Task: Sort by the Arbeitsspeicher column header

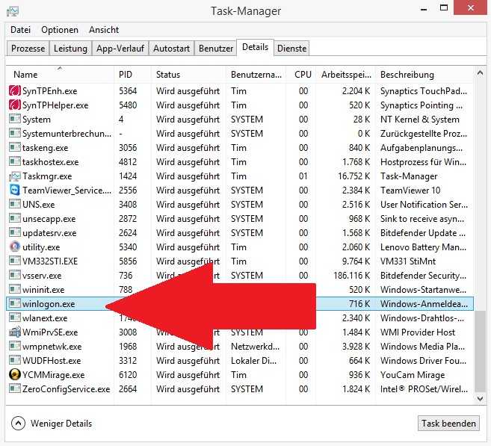Action: [x=346, y=75]
